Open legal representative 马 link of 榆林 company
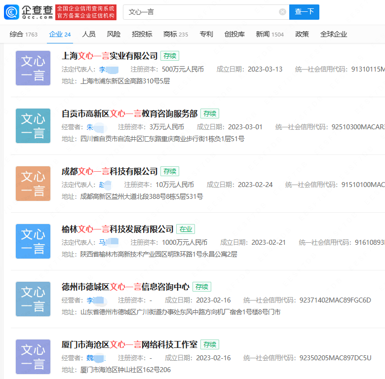Screen dimensions: 385x379 pos(109,242)
